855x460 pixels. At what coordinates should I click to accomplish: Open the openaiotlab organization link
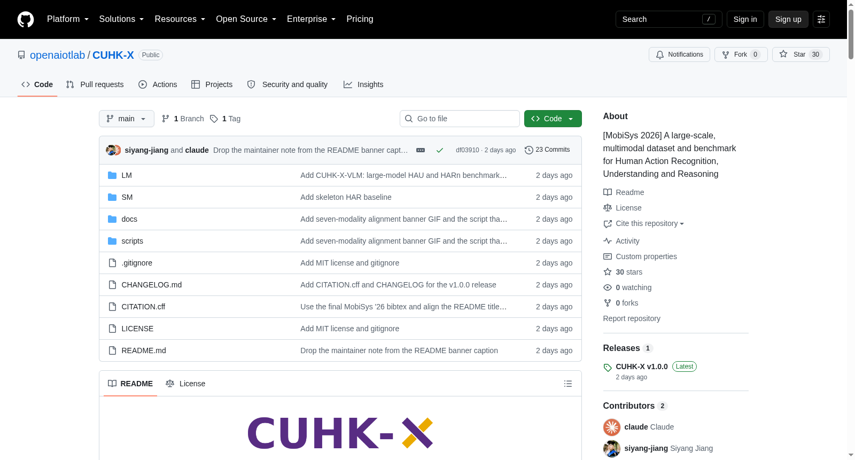click(58, 55)
